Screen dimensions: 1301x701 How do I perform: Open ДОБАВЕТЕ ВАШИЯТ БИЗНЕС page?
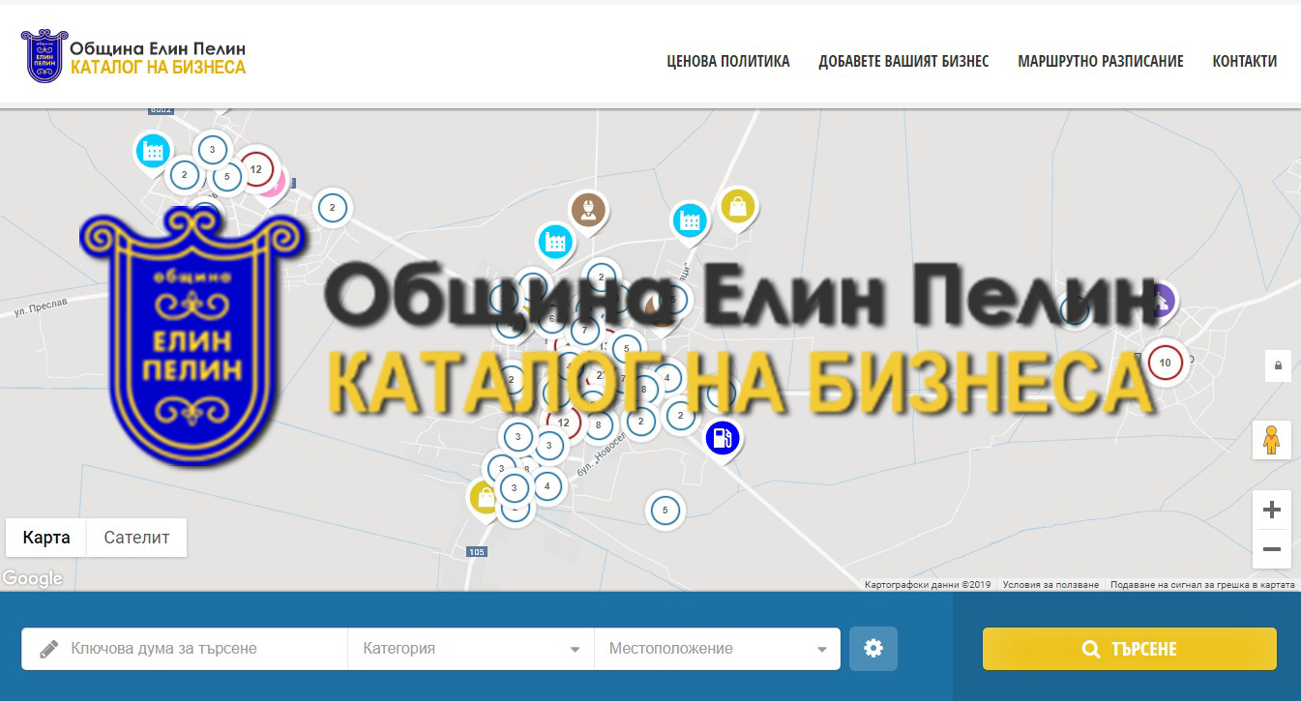coord(903,61)
